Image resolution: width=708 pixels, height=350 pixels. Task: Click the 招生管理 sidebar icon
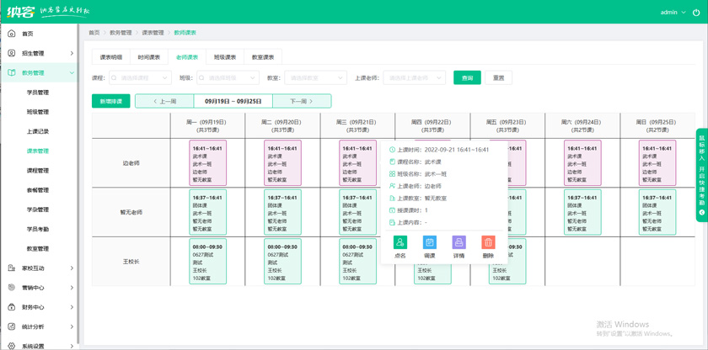[12, 53]
